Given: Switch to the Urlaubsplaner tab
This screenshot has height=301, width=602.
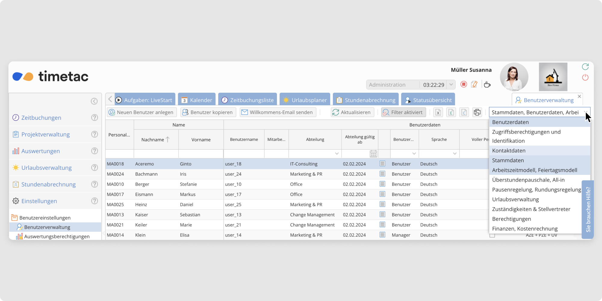Looking at the screenshot, I should click(x=305, y=100).
